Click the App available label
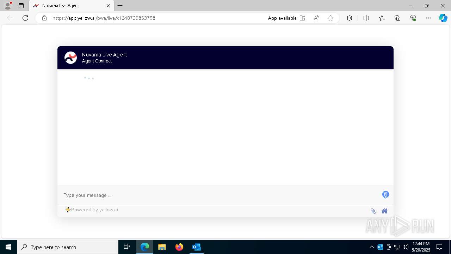The image size is (451, 254). click(x=282, y=18)
